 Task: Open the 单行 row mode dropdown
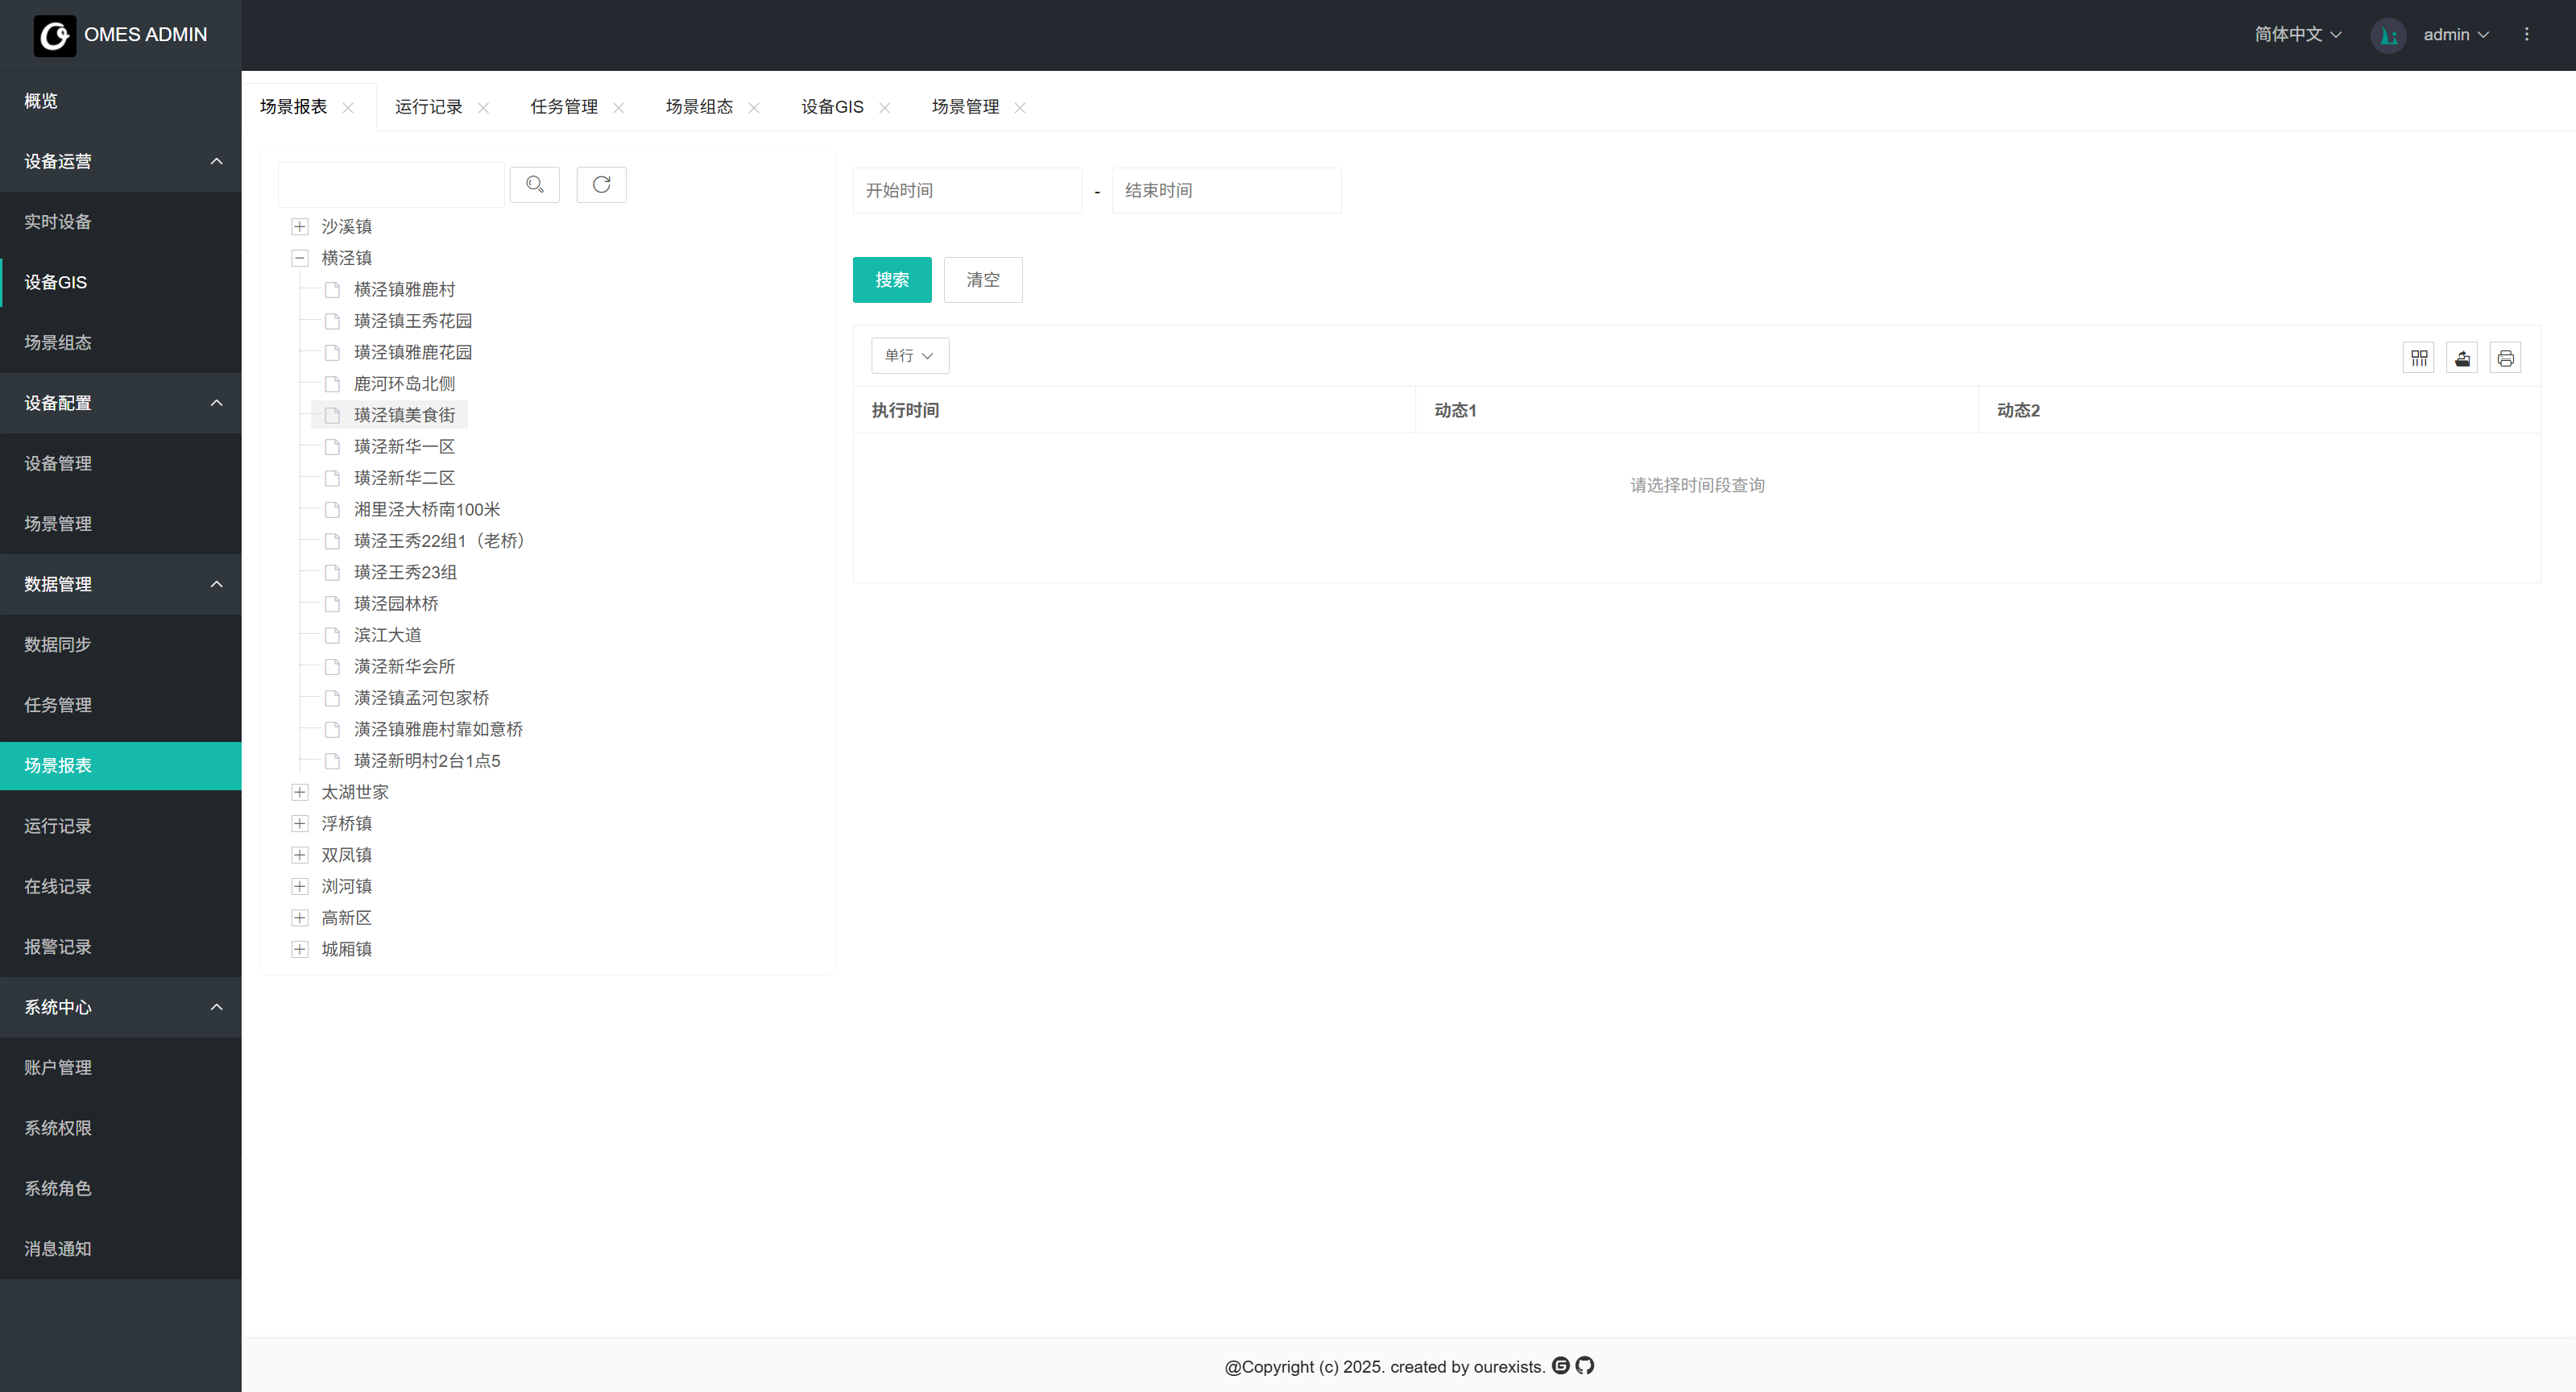point(909,356)
